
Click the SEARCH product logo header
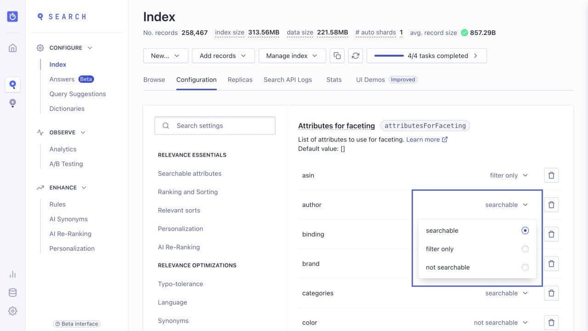point(62,17)
